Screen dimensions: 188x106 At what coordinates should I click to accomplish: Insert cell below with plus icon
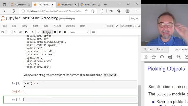(9, 32)
